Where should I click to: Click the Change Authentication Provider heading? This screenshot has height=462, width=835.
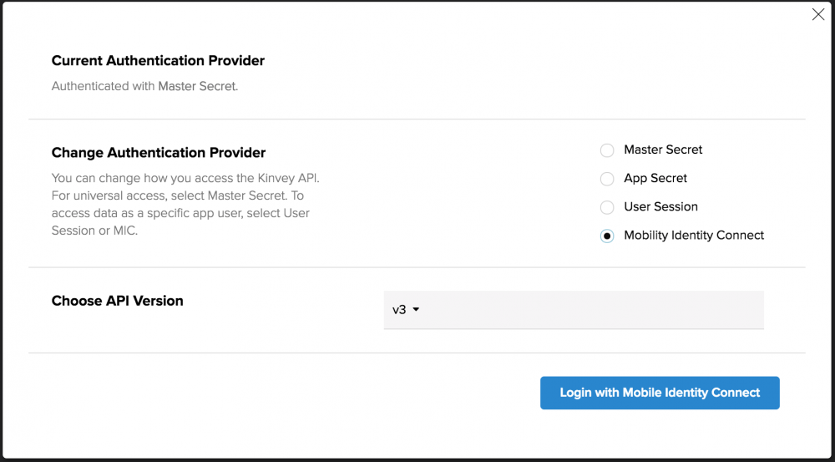click(159, 153)
